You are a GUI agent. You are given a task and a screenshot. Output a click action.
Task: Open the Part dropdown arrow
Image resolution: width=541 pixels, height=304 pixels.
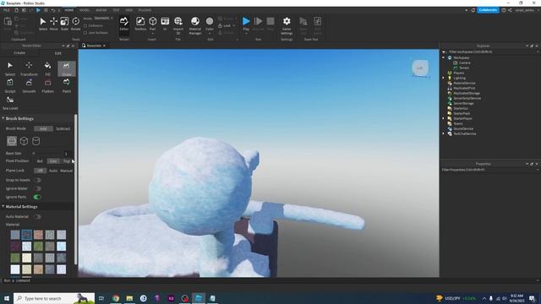pos(152,34)
